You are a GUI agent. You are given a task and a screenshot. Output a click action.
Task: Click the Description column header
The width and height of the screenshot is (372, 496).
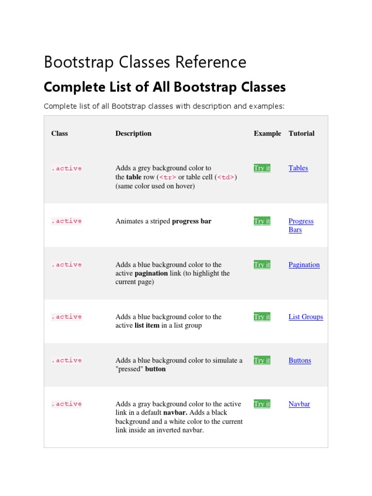coord(133,133)
